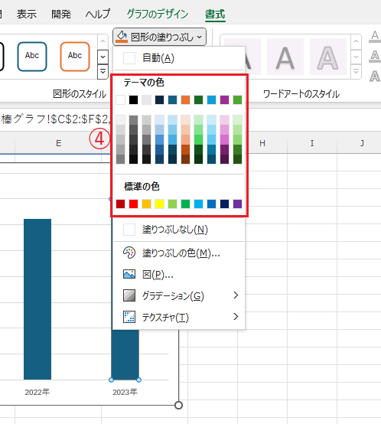Pick the black theme color
The image size is (381, 424).
tap(133, 99)
